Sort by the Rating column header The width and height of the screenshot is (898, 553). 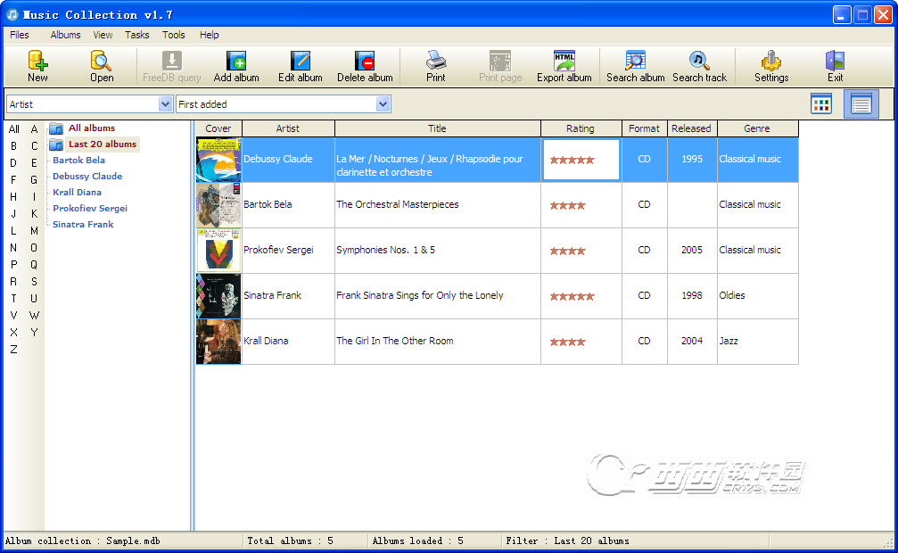(581, 128)
